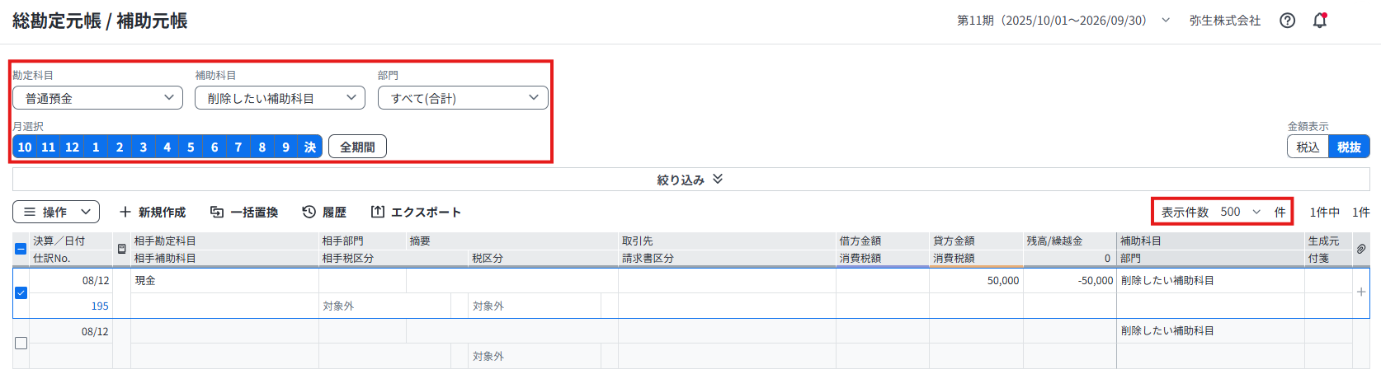The height and width of the screenshot is (374, 1381).
Task: Select month 1 tab
Action: click(x=96, y=147)
